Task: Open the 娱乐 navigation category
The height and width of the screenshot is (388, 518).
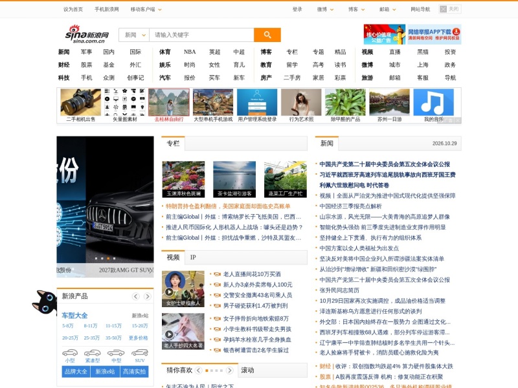Action: 165,65
